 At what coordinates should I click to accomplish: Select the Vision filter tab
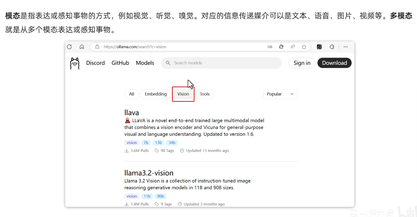(183, 94)
